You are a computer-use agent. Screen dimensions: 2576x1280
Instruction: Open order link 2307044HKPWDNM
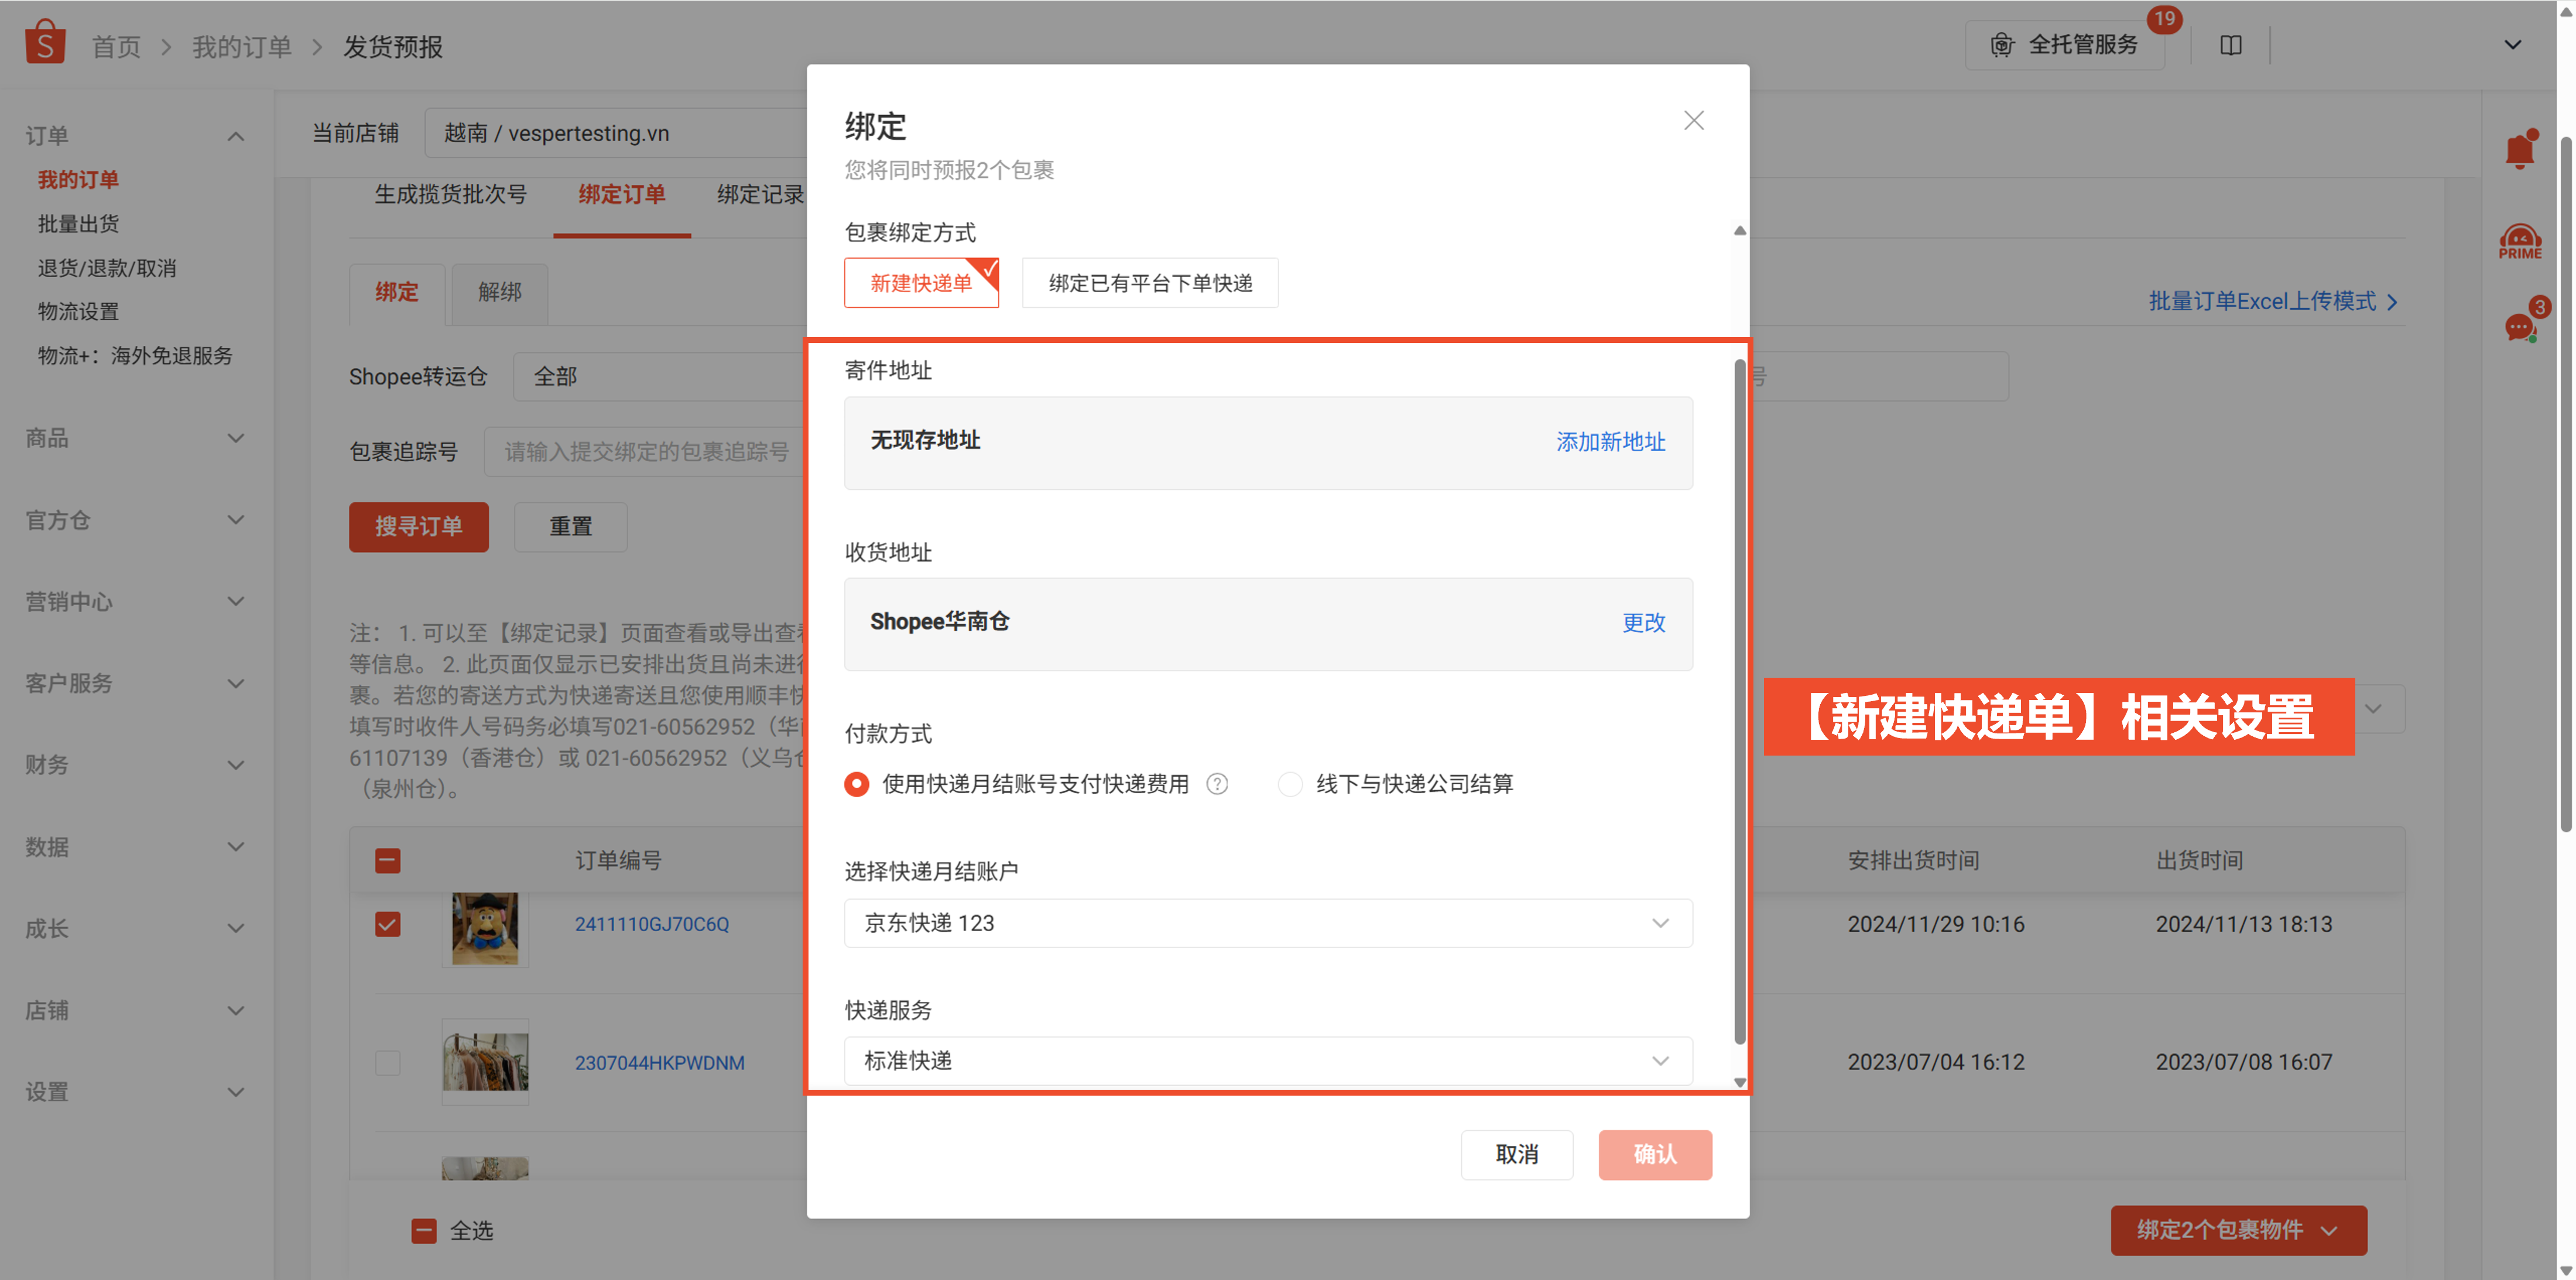(659, 1063)
